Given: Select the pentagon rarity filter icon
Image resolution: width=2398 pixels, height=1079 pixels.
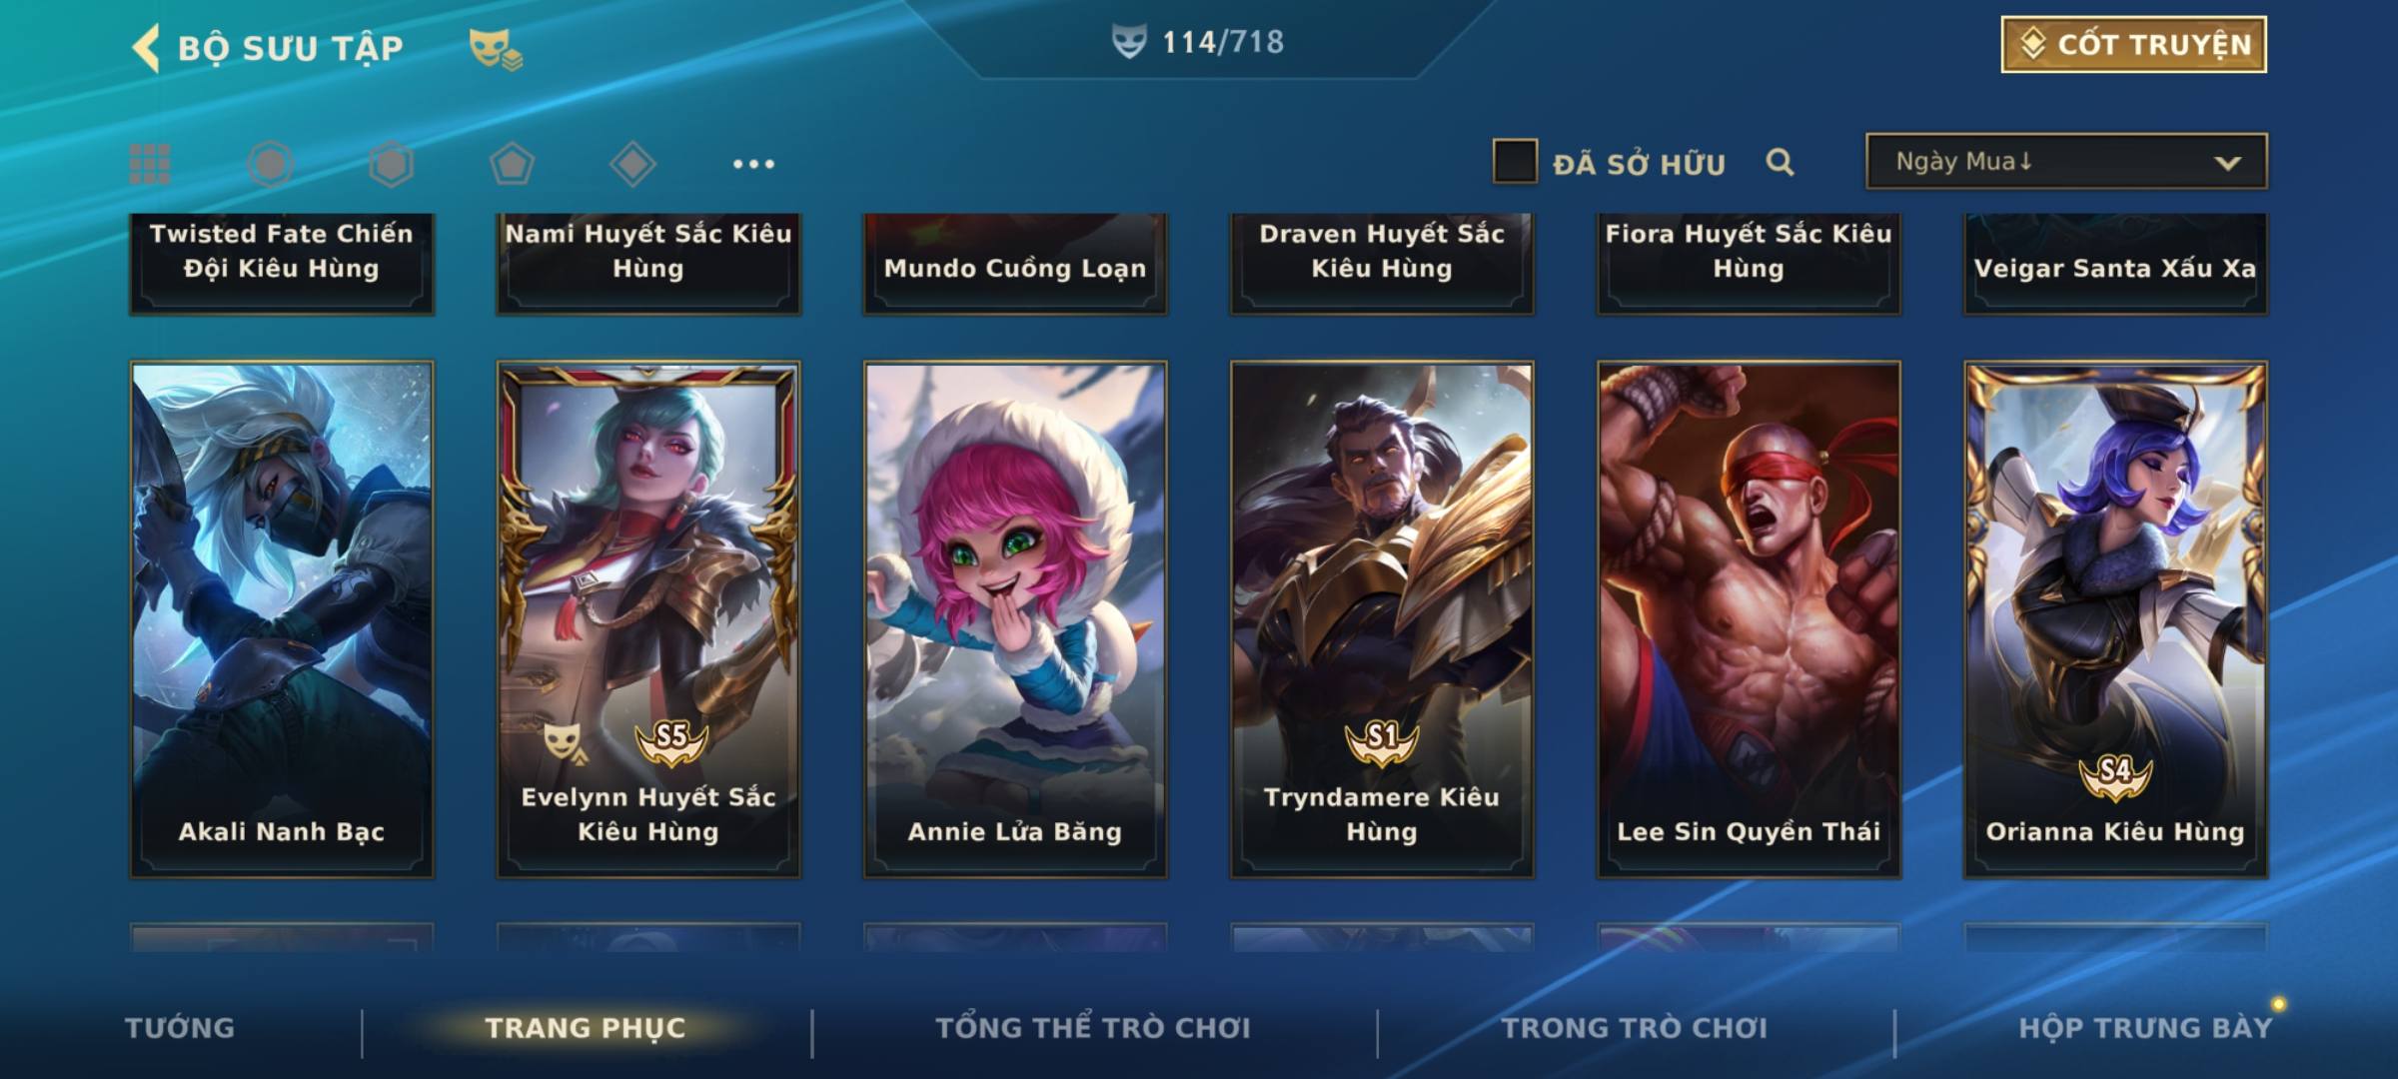Looking at the screenshot, I should (x=512, y=164).
